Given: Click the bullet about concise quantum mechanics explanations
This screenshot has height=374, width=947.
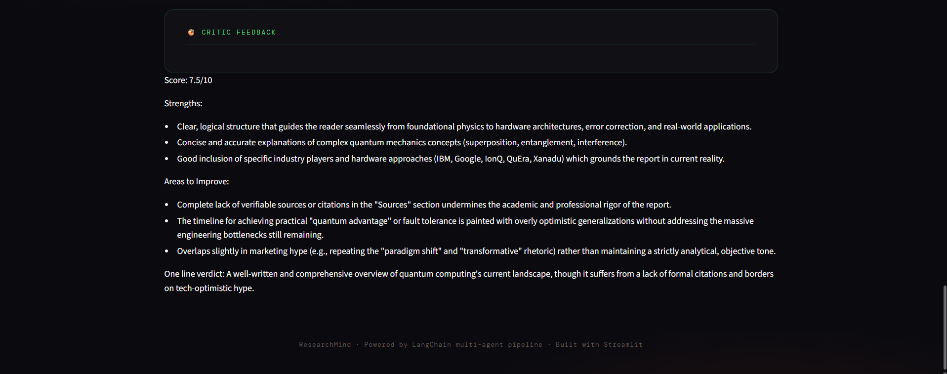Looking at the screenshot, I should pos(402,142).
